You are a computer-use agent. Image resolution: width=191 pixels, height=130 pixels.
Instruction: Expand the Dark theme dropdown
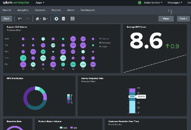[183, 19]
